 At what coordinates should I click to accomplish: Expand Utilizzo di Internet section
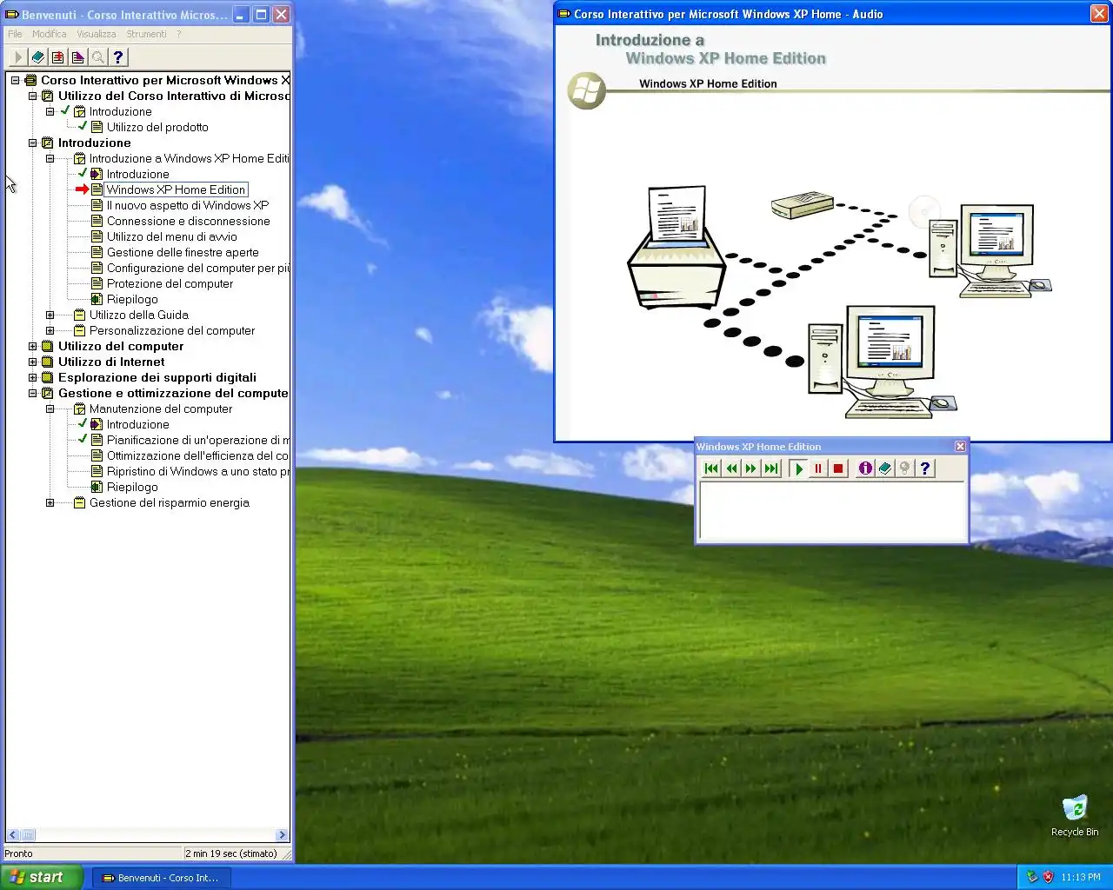coord(32,362)
